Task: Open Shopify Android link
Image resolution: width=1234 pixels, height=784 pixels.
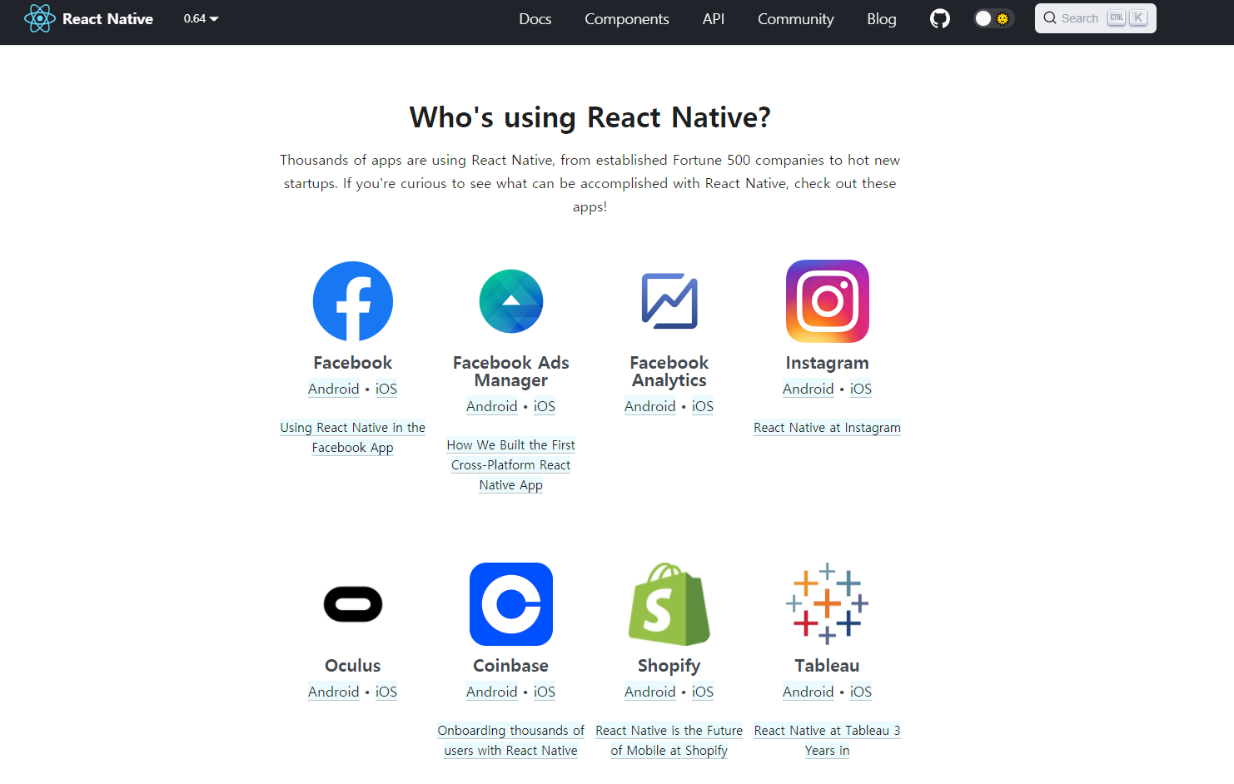Action: pos(650,692)
